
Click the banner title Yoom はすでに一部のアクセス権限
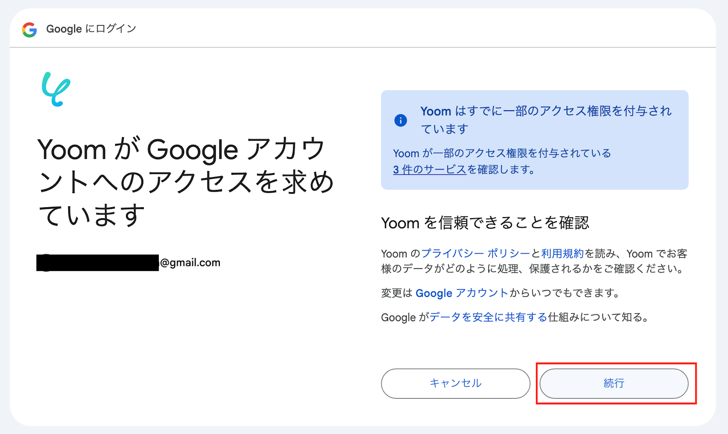click(546, 112)
